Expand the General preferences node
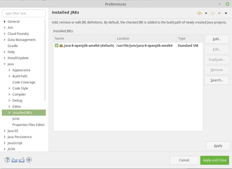 coord(5,22)
